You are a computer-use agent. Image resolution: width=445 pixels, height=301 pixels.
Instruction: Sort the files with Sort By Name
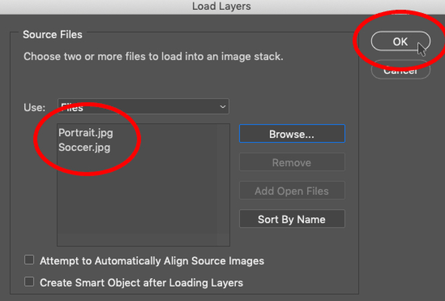292,219
